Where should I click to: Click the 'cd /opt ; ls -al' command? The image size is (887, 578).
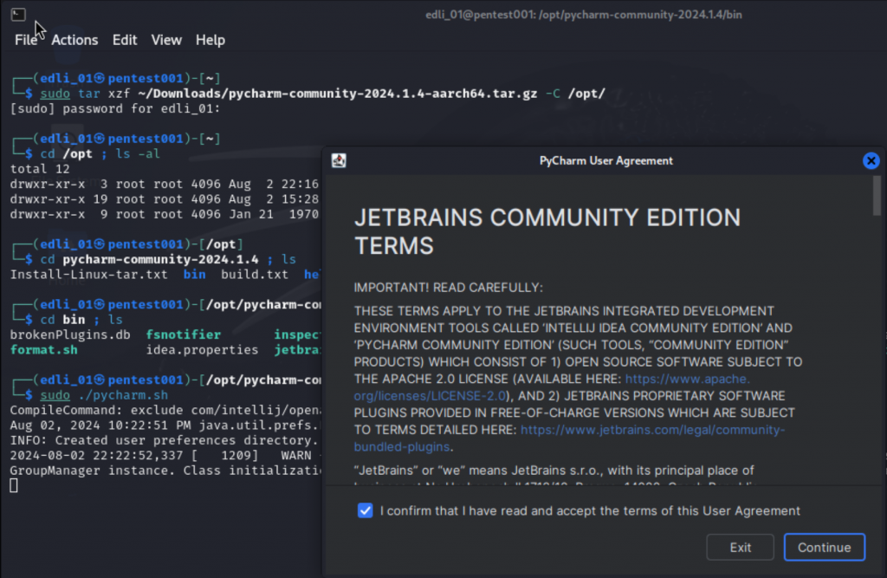click(x=100, y=154)
